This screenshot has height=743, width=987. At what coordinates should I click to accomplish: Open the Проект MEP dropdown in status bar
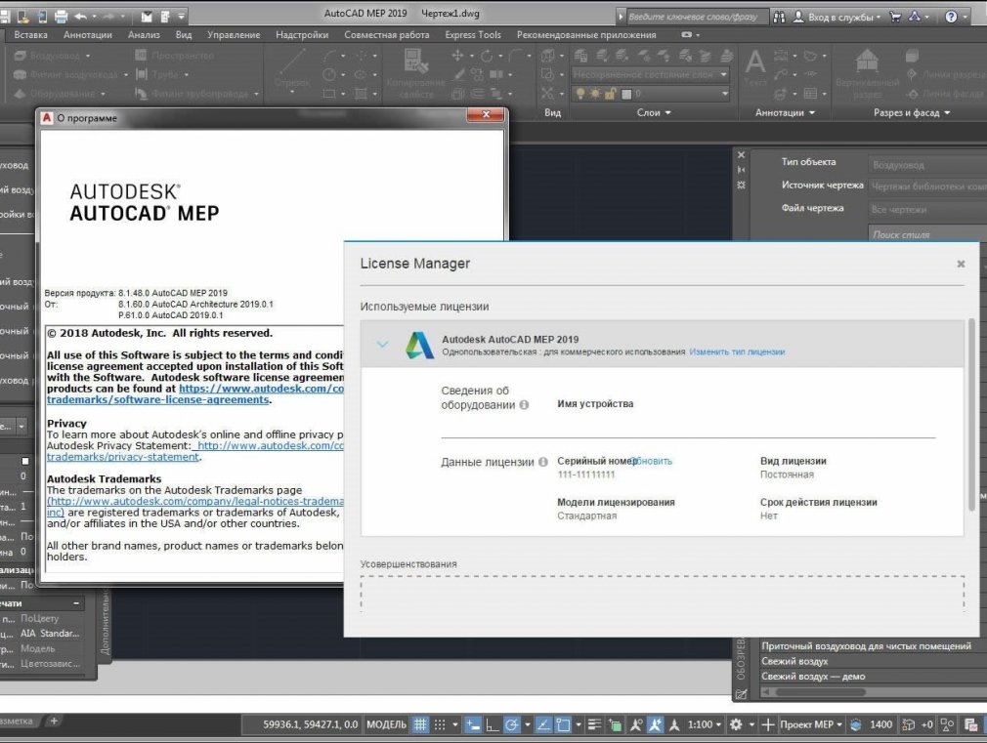[811, 724]
